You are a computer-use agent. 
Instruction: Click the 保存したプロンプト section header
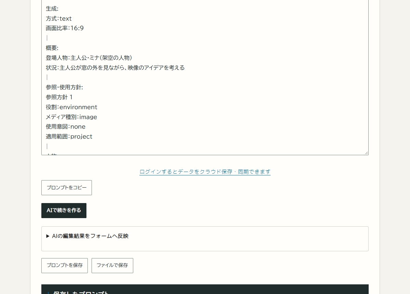coord(205,290)
